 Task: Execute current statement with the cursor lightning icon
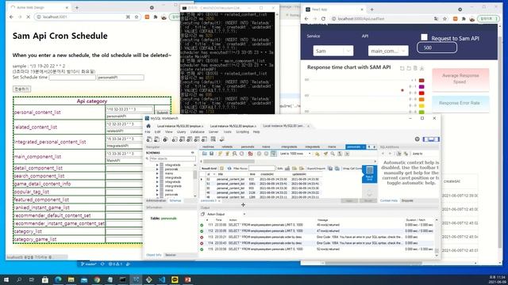tap(227, 154)
